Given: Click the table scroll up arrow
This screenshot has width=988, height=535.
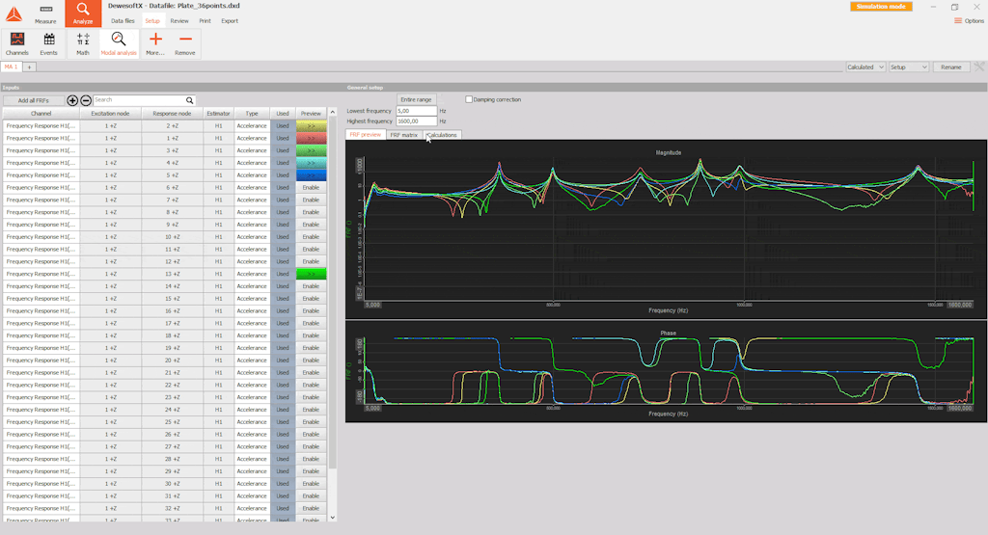Looking at the screenshot, I should pos(333,112).
